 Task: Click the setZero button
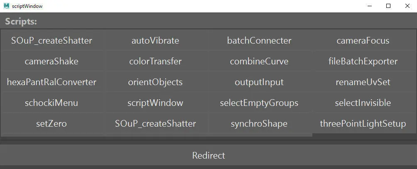pos(52,124)
